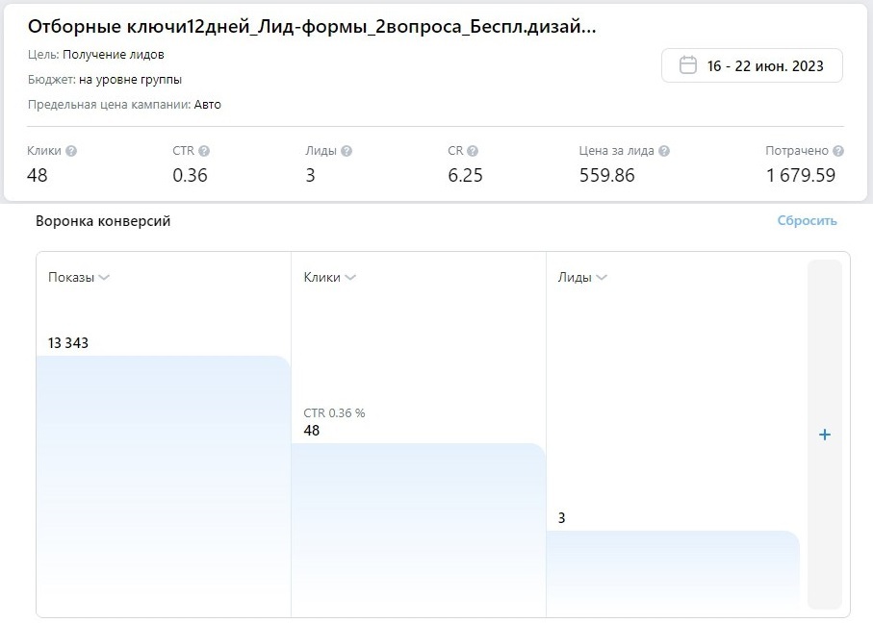
Task: Expand the Клики funnel column dropdown
Action: point(350,278)
